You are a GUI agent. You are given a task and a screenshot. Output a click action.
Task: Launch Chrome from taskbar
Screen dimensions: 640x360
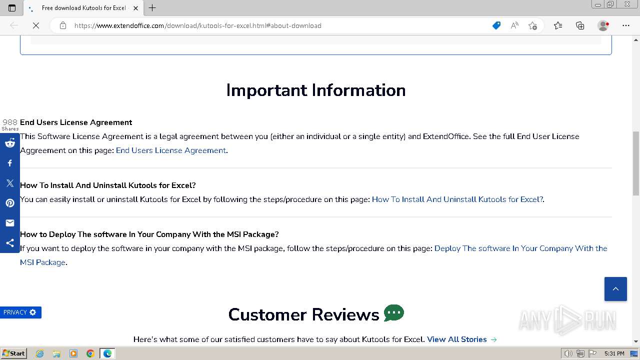[x=90, y=353]
